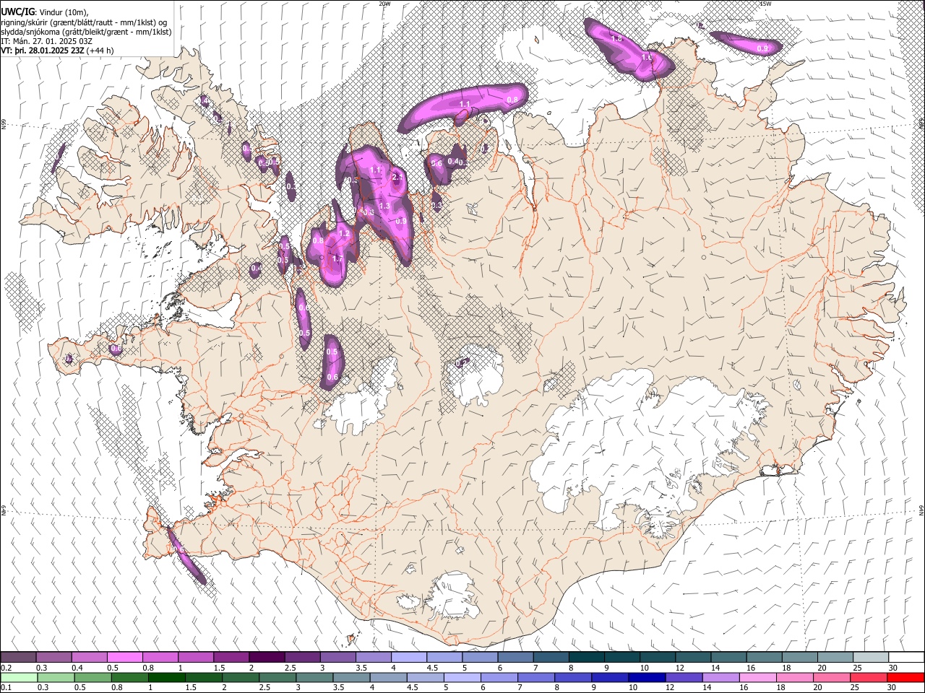Click the '(+44 h)' forecast offset text
This screenshot has width=925, height=693.
(x=100, y=51)
